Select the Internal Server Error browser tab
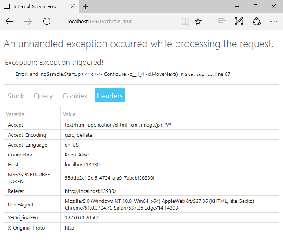This screenshot has width=283, height=241. click(35, 7)
